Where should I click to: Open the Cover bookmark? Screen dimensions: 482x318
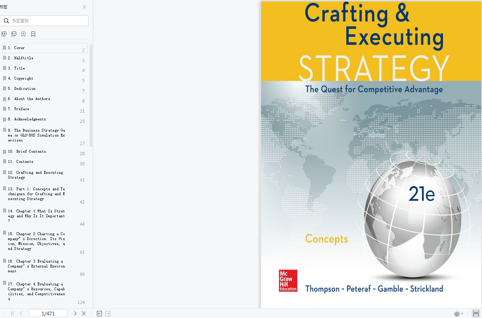pos(45,48)
